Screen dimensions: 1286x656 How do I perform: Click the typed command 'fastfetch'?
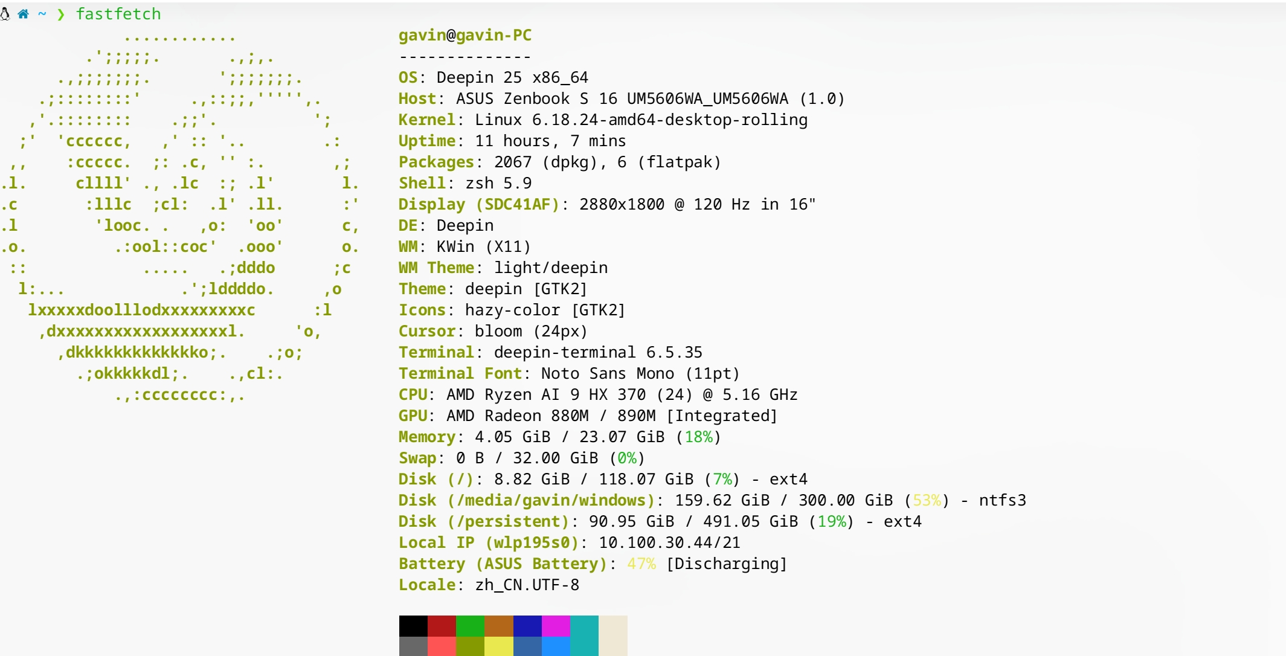click(x=118, y=14)
